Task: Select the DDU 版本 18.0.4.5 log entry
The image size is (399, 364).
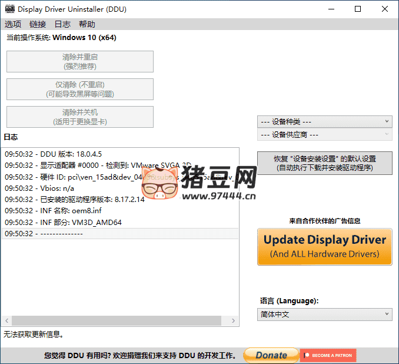Action: pyautogui.click(x=54, y=154)
